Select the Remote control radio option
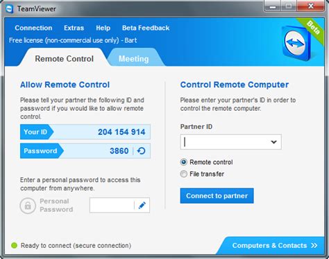The width and height of the screenshot is (329, 259). [183, 162]
